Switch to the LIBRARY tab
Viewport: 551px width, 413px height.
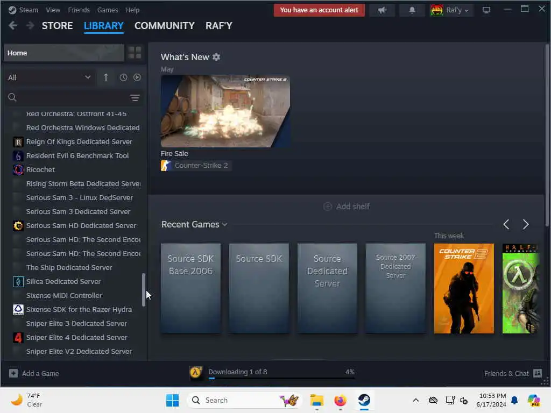104,26
